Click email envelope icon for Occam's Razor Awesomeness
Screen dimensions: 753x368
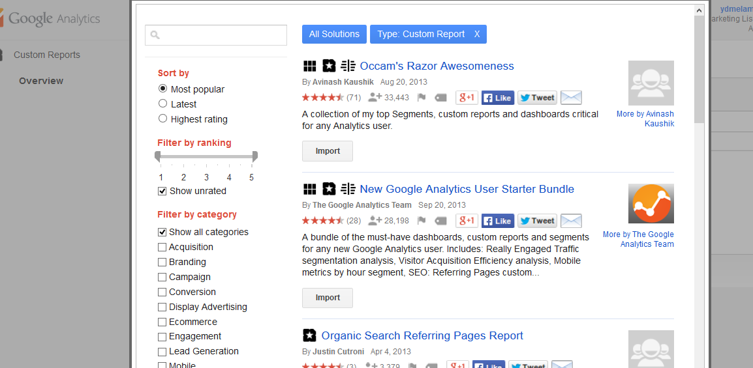(571, 98)
